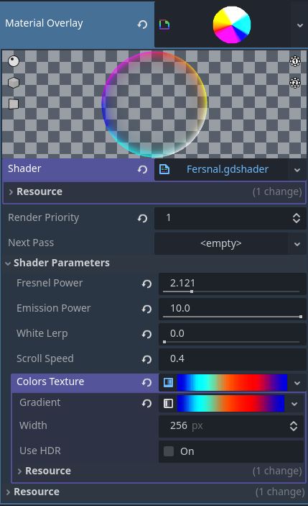Viewport: 308px width, 506px height.
Task: Increment the Render Priority stepper
Action: click(x=297, y=215)
